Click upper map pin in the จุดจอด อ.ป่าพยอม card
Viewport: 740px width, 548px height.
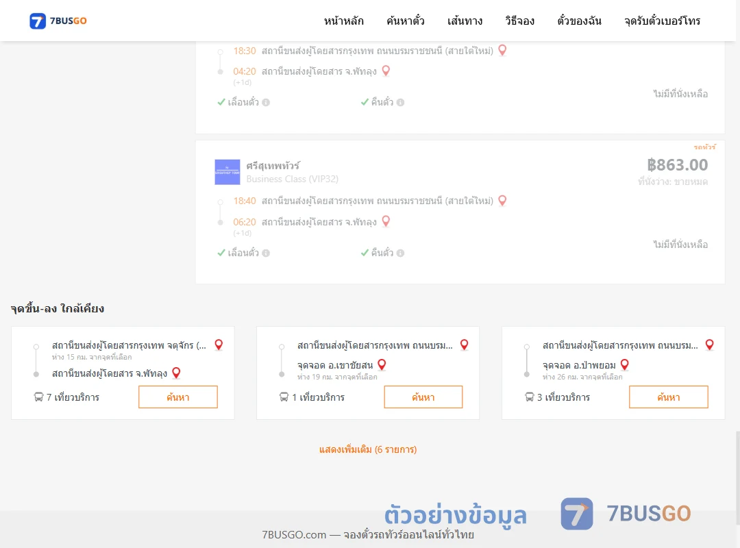click(709, 345)
